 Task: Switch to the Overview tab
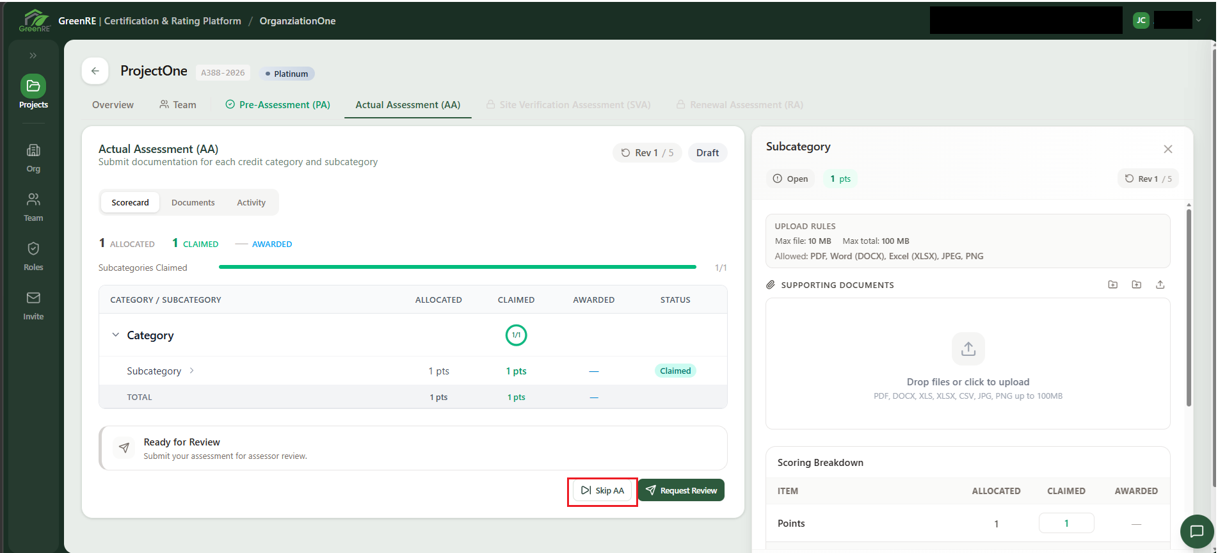coord(113,105)
